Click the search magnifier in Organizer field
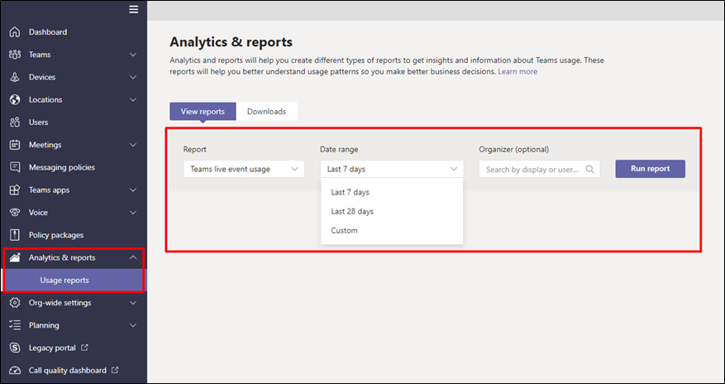This screenshot has height=384, width=725. [590, 170]
